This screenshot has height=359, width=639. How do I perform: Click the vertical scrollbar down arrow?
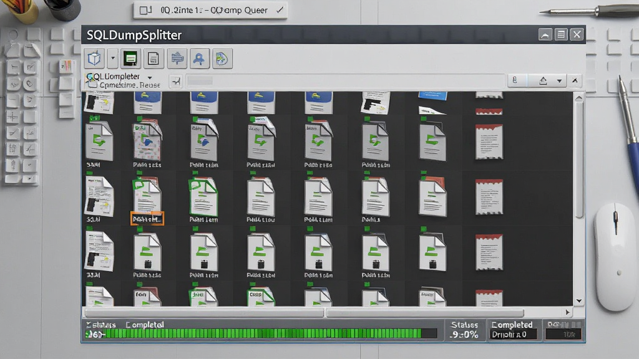(x=578, y=301)
